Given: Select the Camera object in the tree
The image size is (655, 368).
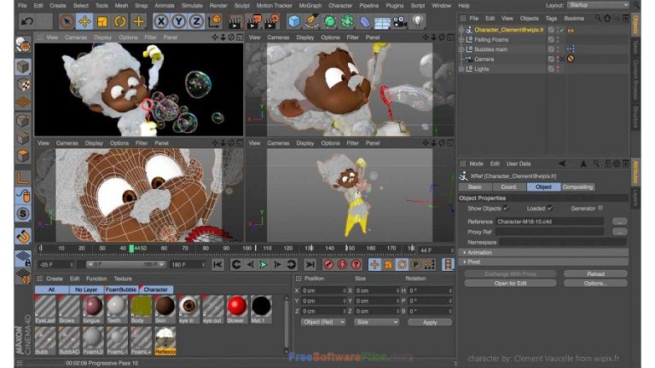Looking at the screenshot, I should click(x=484, y=60).
